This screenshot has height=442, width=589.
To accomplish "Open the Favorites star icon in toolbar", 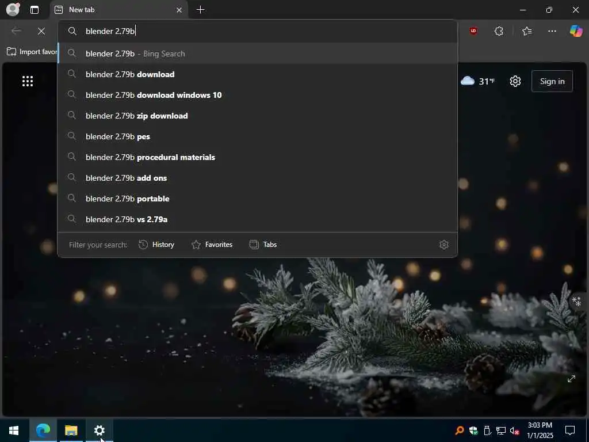I will (527, 31).
